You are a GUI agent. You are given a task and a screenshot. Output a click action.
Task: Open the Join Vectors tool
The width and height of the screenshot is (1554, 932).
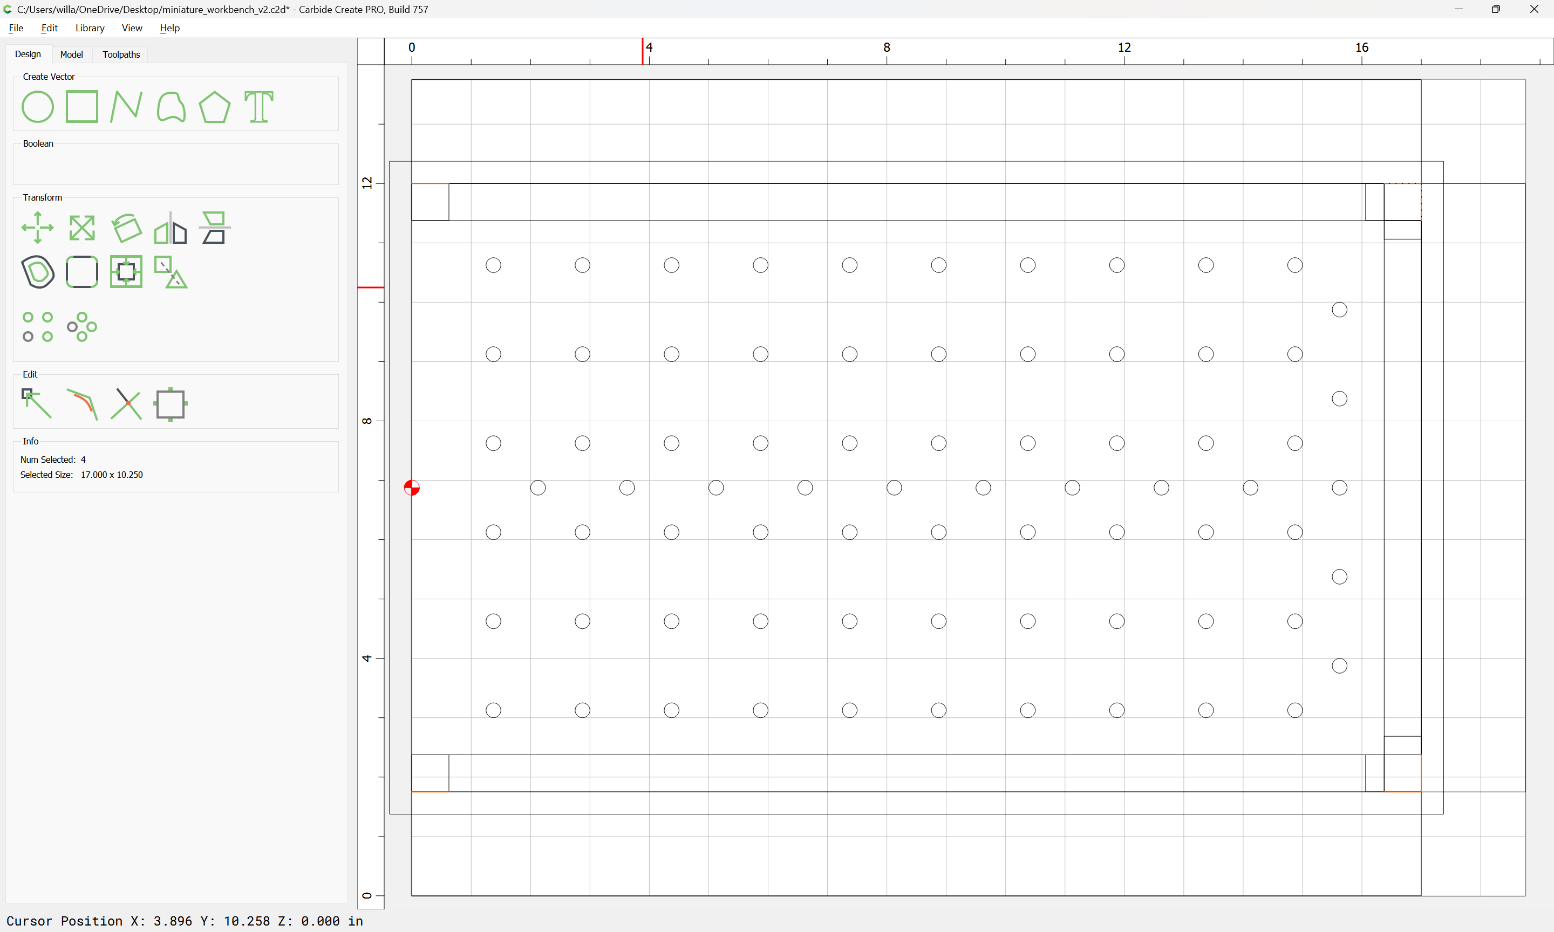tap(170, 404)
